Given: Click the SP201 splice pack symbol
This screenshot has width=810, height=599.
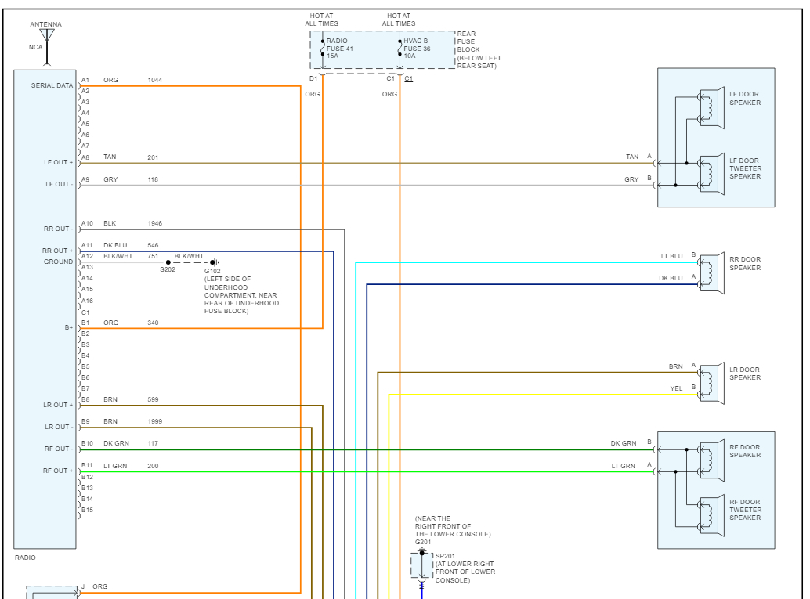Looking at the screenshot, I should pyautogui.click(x=421, y=565).
